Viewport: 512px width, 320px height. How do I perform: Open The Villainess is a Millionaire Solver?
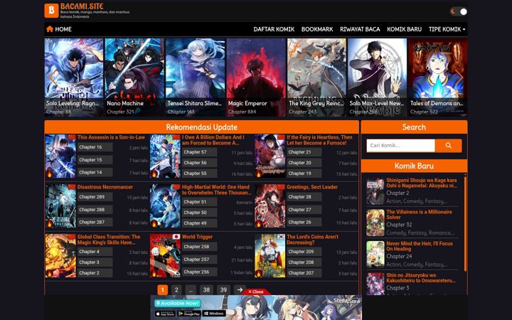[419, 215]
